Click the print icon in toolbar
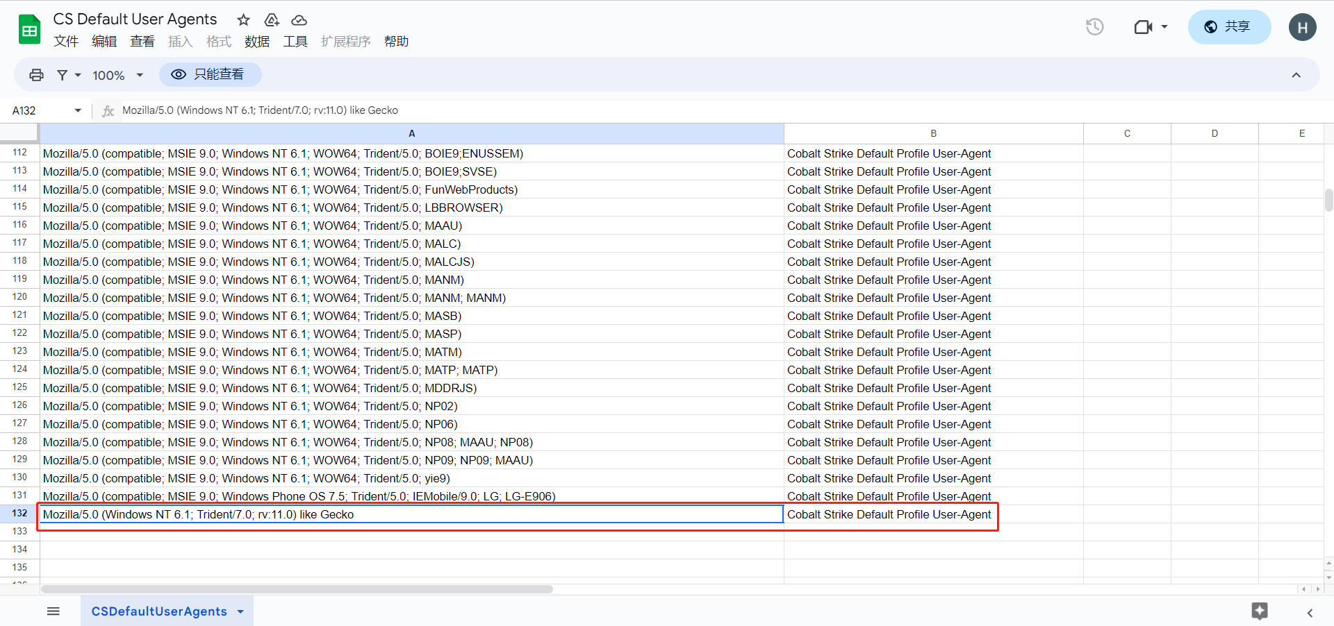The image size is (1334, 626). point(36,75)
